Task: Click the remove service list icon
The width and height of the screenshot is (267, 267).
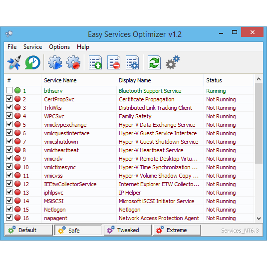Action: coord(114,62)
